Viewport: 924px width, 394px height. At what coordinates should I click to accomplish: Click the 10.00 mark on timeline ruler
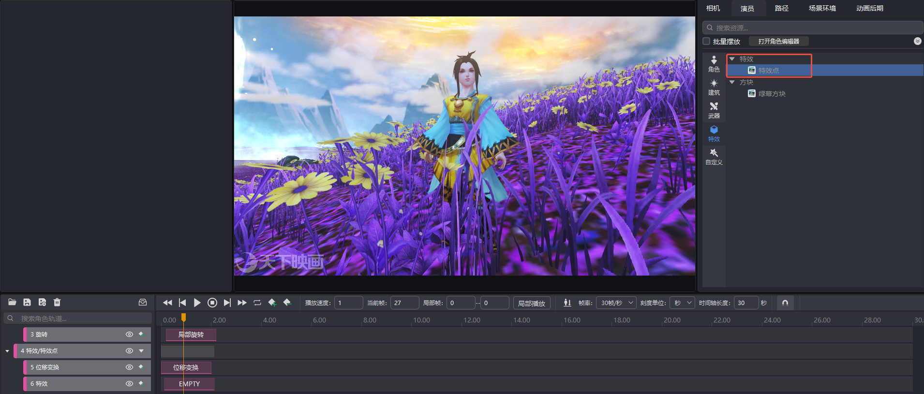pyautogui.click(x=421, y=320)
